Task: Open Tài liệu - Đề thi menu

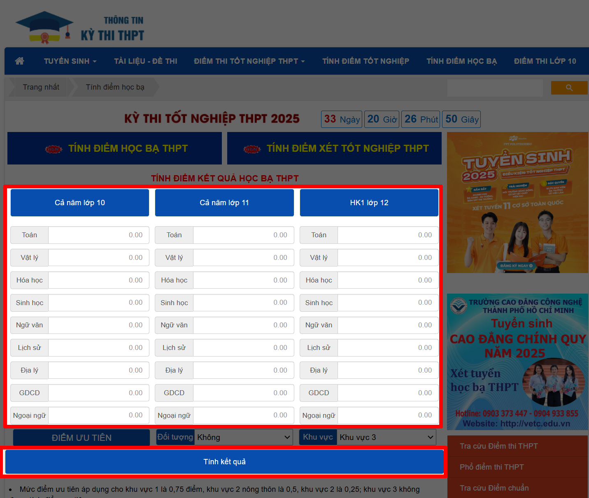Action: 145,61
